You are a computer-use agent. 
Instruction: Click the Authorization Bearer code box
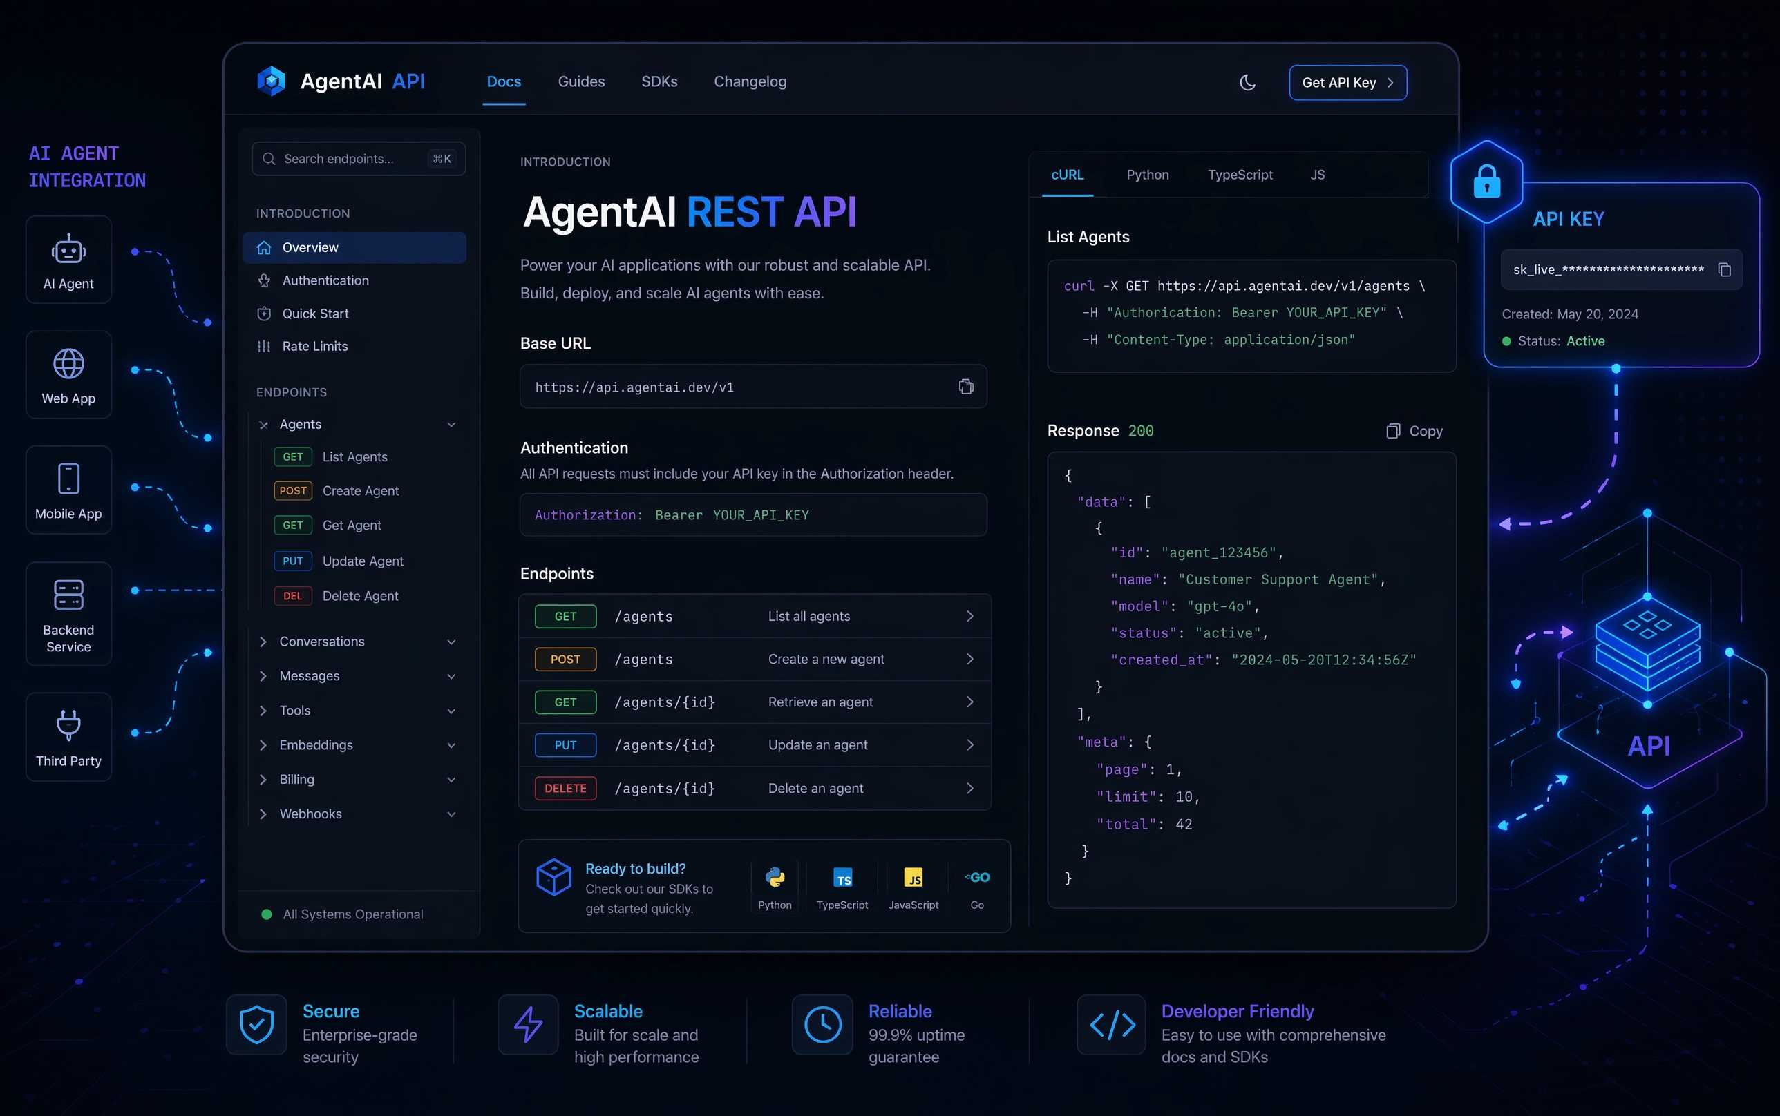point(753,515)
